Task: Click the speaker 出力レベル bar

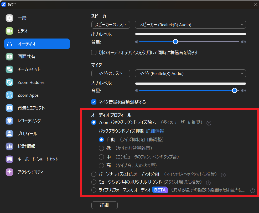Action: coord(190,34)
